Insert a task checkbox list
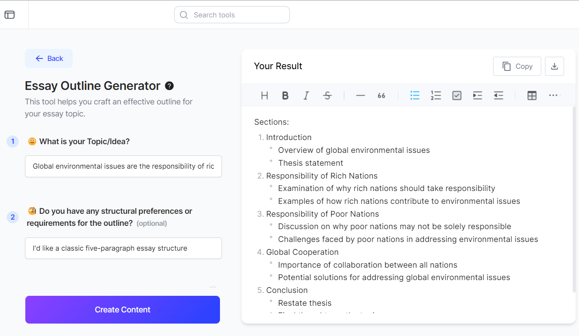This screenshot has width=579, height=336. (x=457, y=96)
